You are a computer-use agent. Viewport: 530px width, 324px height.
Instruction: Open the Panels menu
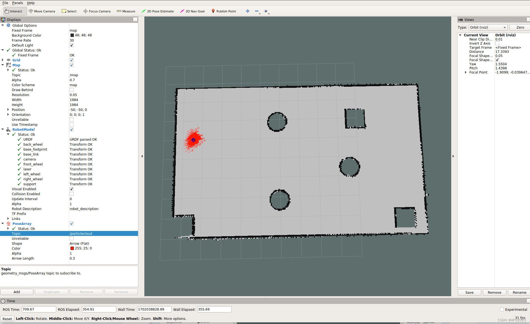tap(17, 3)
